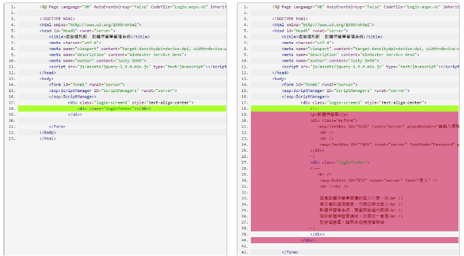Click the left pane's meta description WinMaster line
This screenshot has width=464, height=256.
click(118, 55)
